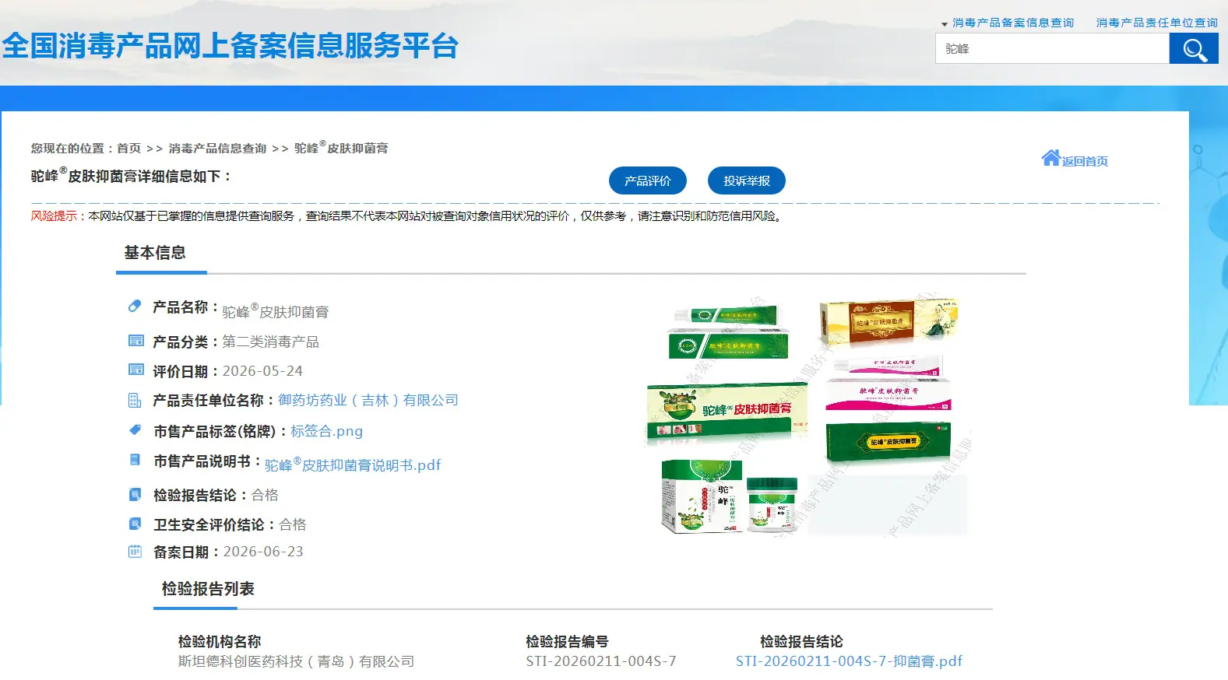Open the STI-20260211-004S-7-抑菌膏.pdf report link
The width and height of the screenshot is (1228, 680).
point(849,661)
